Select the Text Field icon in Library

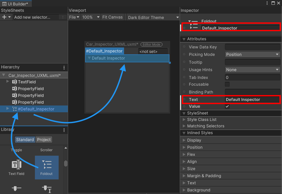click(x=16, y=165)
